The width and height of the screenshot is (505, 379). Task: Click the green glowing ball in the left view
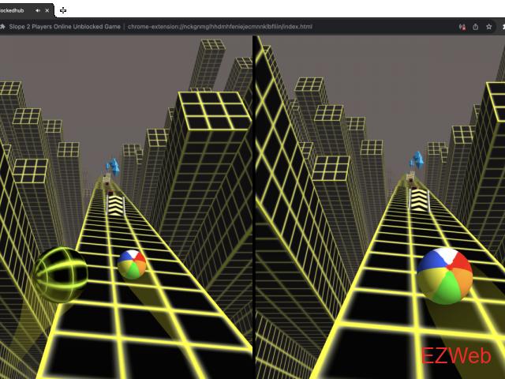[62, 273]
